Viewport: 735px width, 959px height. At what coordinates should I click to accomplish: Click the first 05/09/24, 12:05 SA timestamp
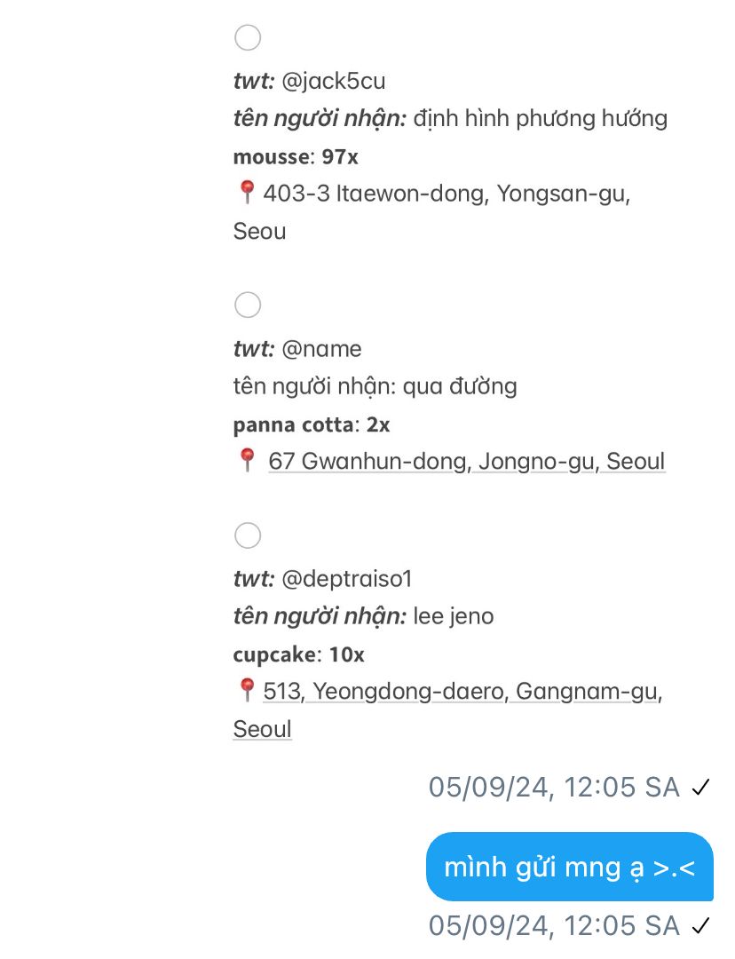[x=554, y=787]
